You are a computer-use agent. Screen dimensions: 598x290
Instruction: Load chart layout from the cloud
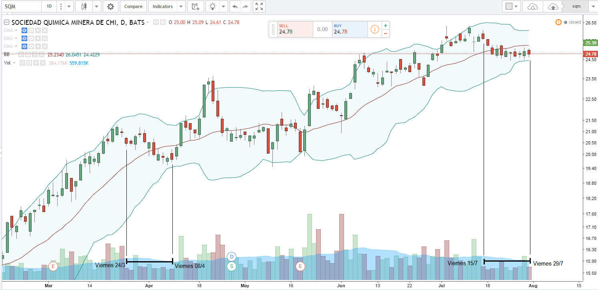(532, 6)
